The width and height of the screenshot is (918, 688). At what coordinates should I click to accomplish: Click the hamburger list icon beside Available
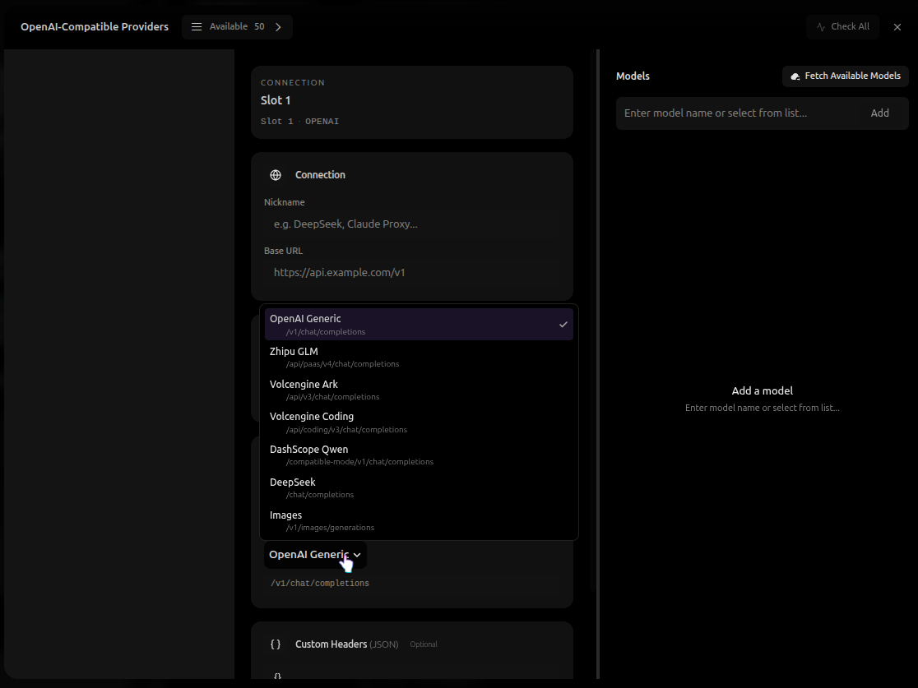pyautogui.click(x=197, y=27)
